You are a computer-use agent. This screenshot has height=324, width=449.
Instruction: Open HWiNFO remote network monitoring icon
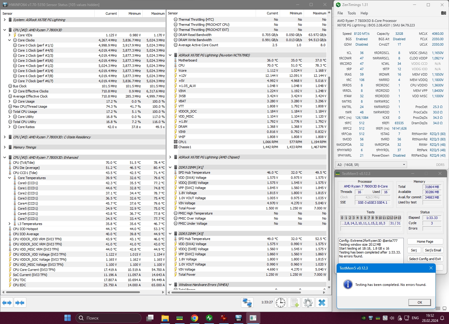247,303
